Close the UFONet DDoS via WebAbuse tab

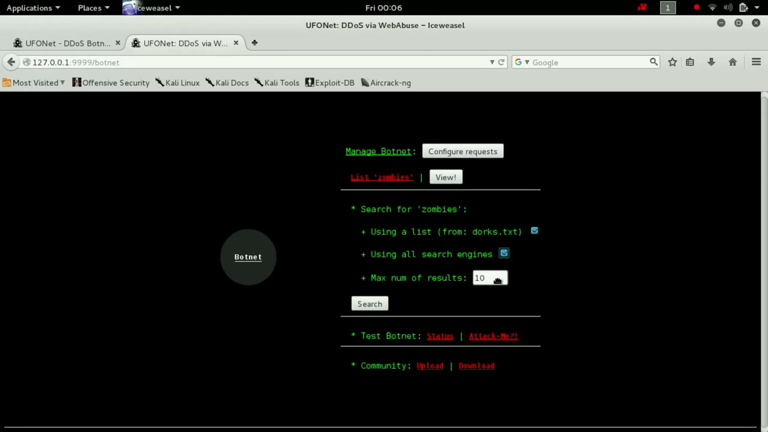(236, 43)
